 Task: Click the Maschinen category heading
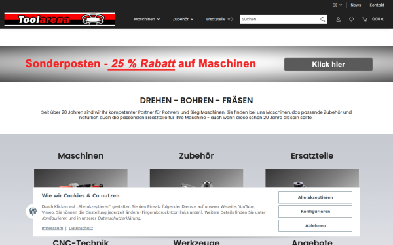[81, 155]
